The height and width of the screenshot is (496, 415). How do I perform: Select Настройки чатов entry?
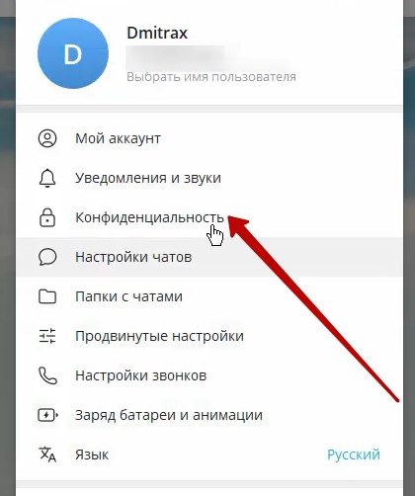(x=209, y=257)
